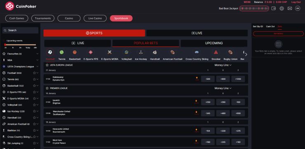Open the Casino tab
The height and width of the screenshot is (149, 305).
coord(69,18)
